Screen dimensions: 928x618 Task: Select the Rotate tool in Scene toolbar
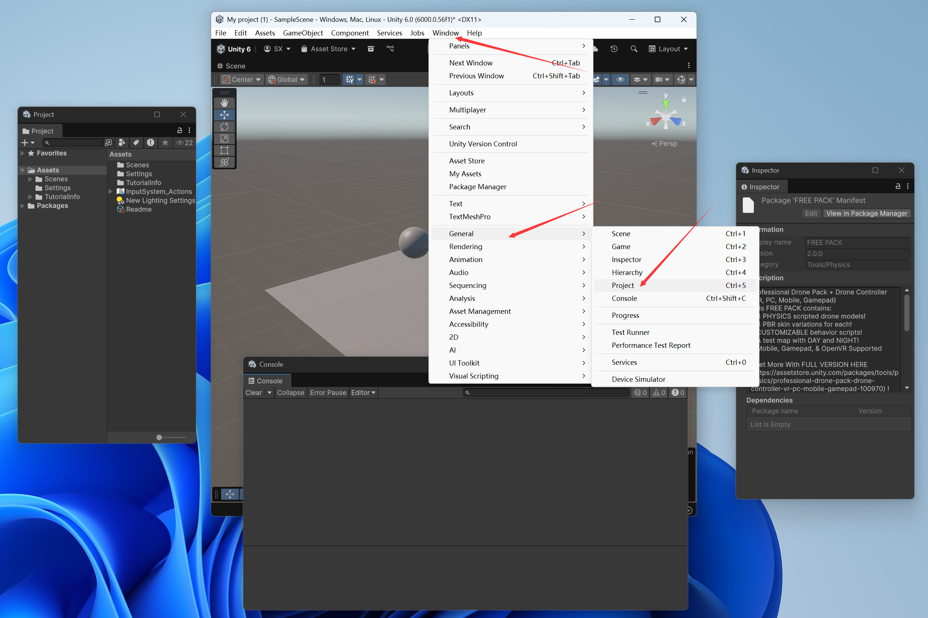(224, 127)
